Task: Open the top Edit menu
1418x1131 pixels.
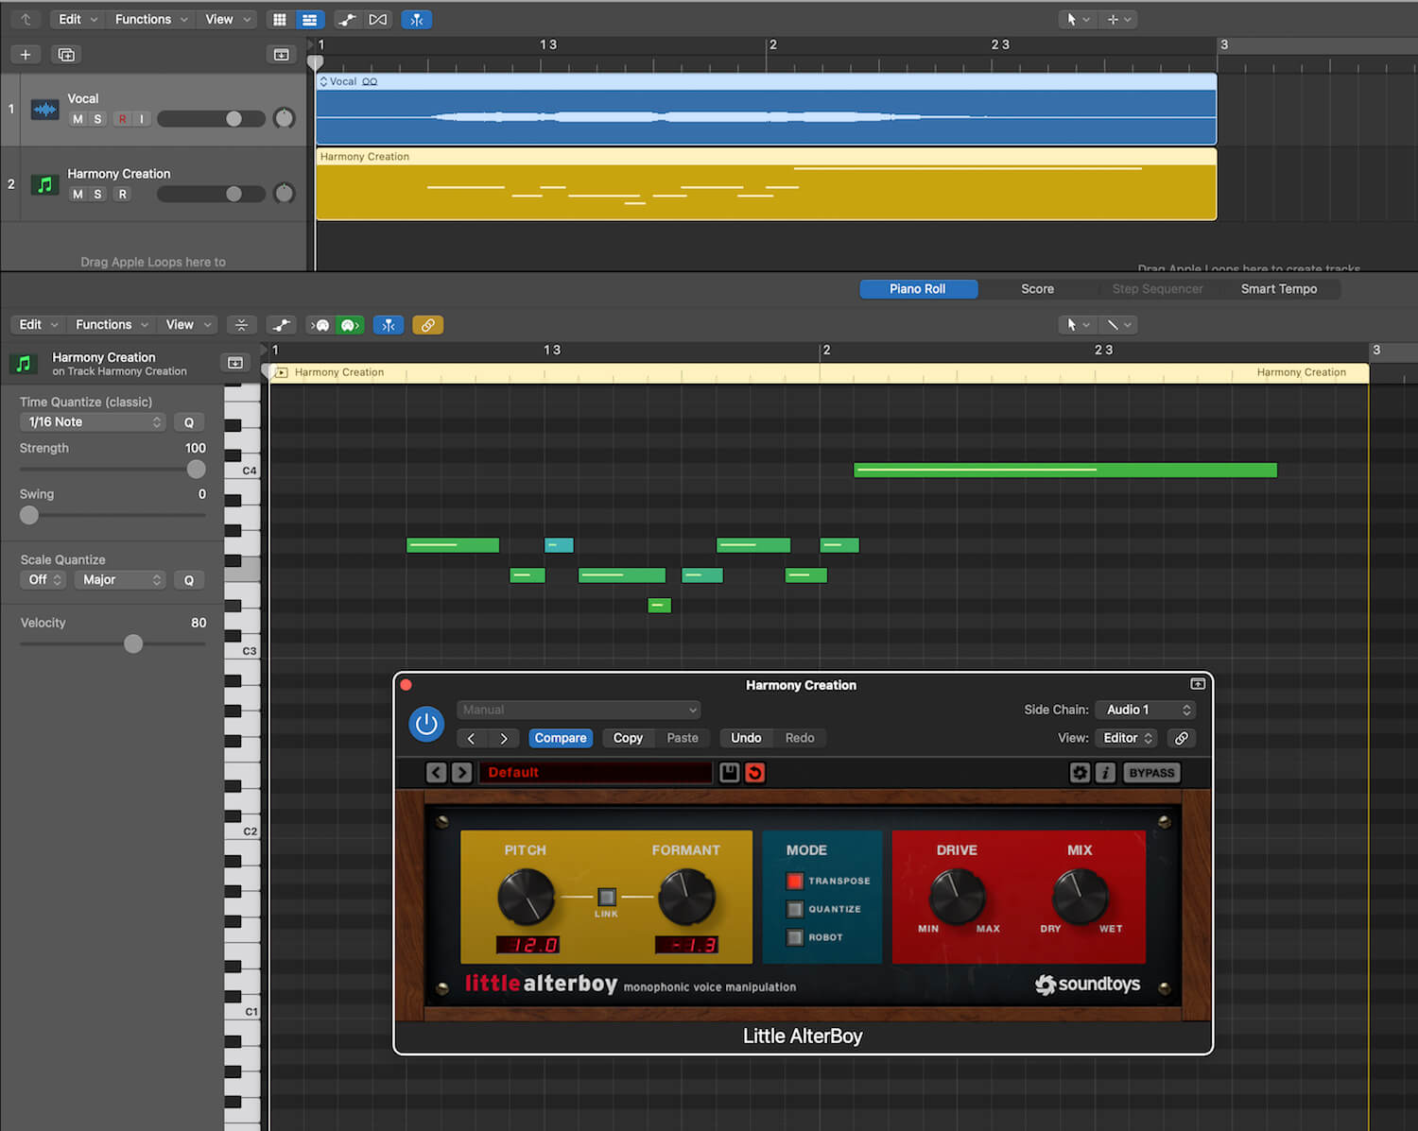Action: (77, 19)
